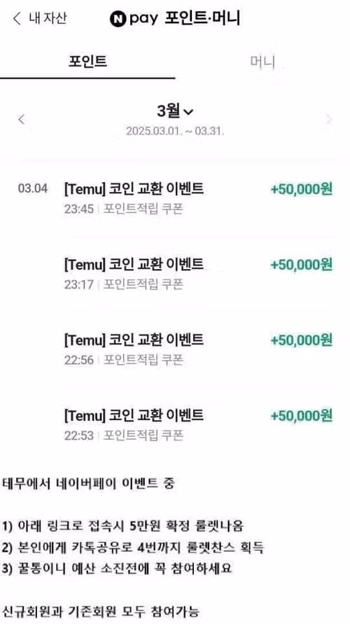Click the 포인트적립 쿠폰 label under 23:17

point(143,284)
